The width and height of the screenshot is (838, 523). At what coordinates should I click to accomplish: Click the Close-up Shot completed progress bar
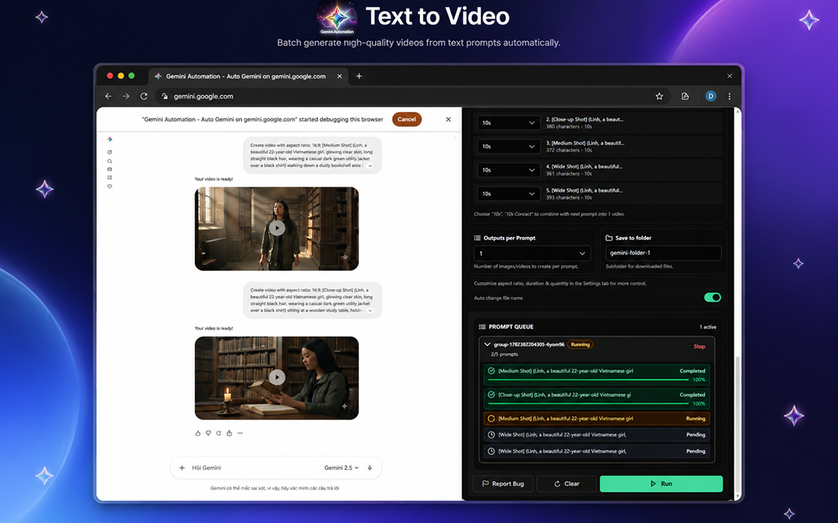tap(589, 403)
